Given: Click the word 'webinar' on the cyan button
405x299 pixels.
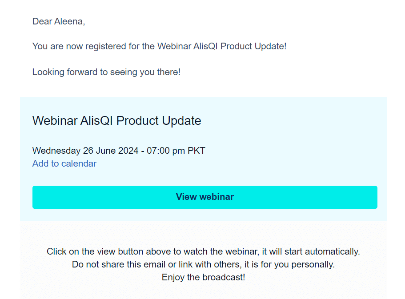Looking at the screenshot, I should click(x=217, y=197).
